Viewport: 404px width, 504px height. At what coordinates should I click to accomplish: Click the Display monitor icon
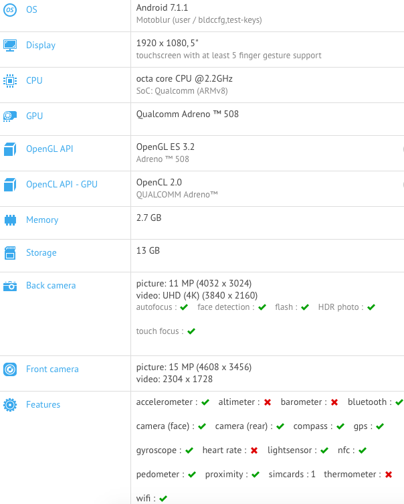[x=10, y=46]
